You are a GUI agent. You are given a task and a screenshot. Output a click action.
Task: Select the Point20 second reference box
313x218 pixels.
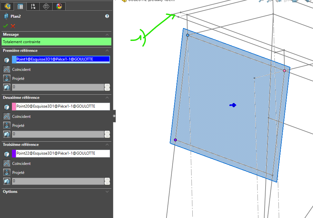click(x=63, y=106)
